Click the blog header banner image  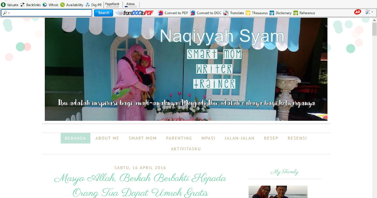pyautogui.click(x=186, y=69)
